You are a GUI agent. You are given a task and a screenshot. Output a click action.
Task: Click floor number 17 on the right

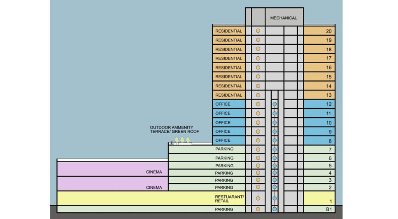(x=328, y=59)
